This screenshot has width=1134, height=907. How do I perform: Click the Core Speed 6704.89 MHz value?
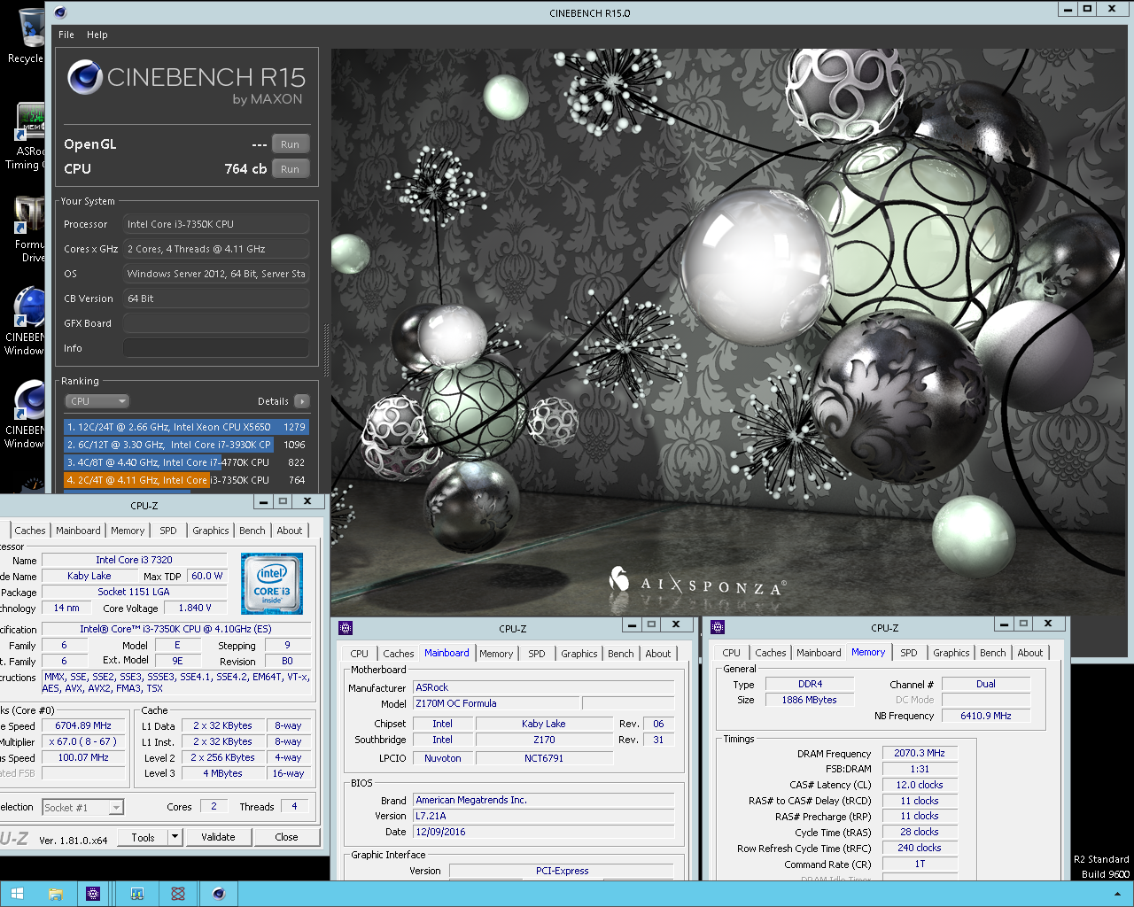(x=83, y=725)
